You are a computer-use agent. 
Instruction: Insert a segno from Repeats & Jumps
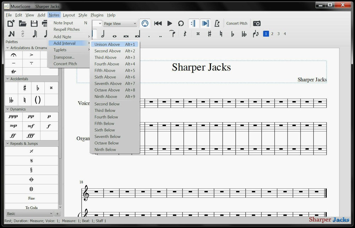point(31,160)
